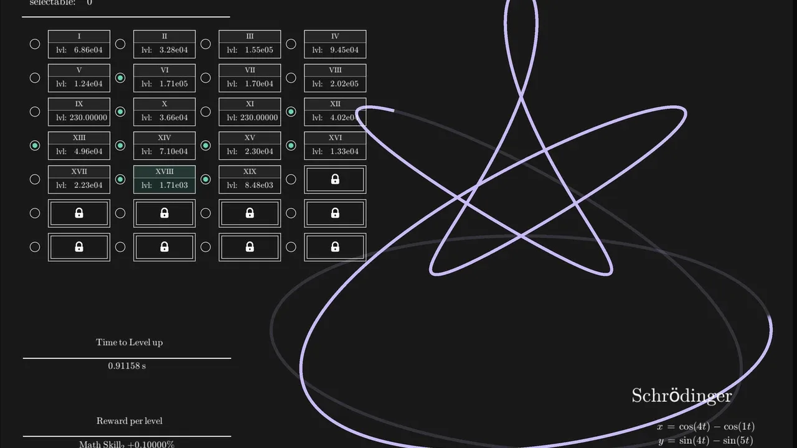Deselect the radio button for card VI
The width and height of the screenshot is (797, 448).
[120, 78]
